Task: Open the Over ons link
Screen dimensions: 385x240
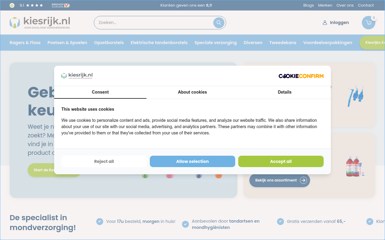Action: pos(345,5)
